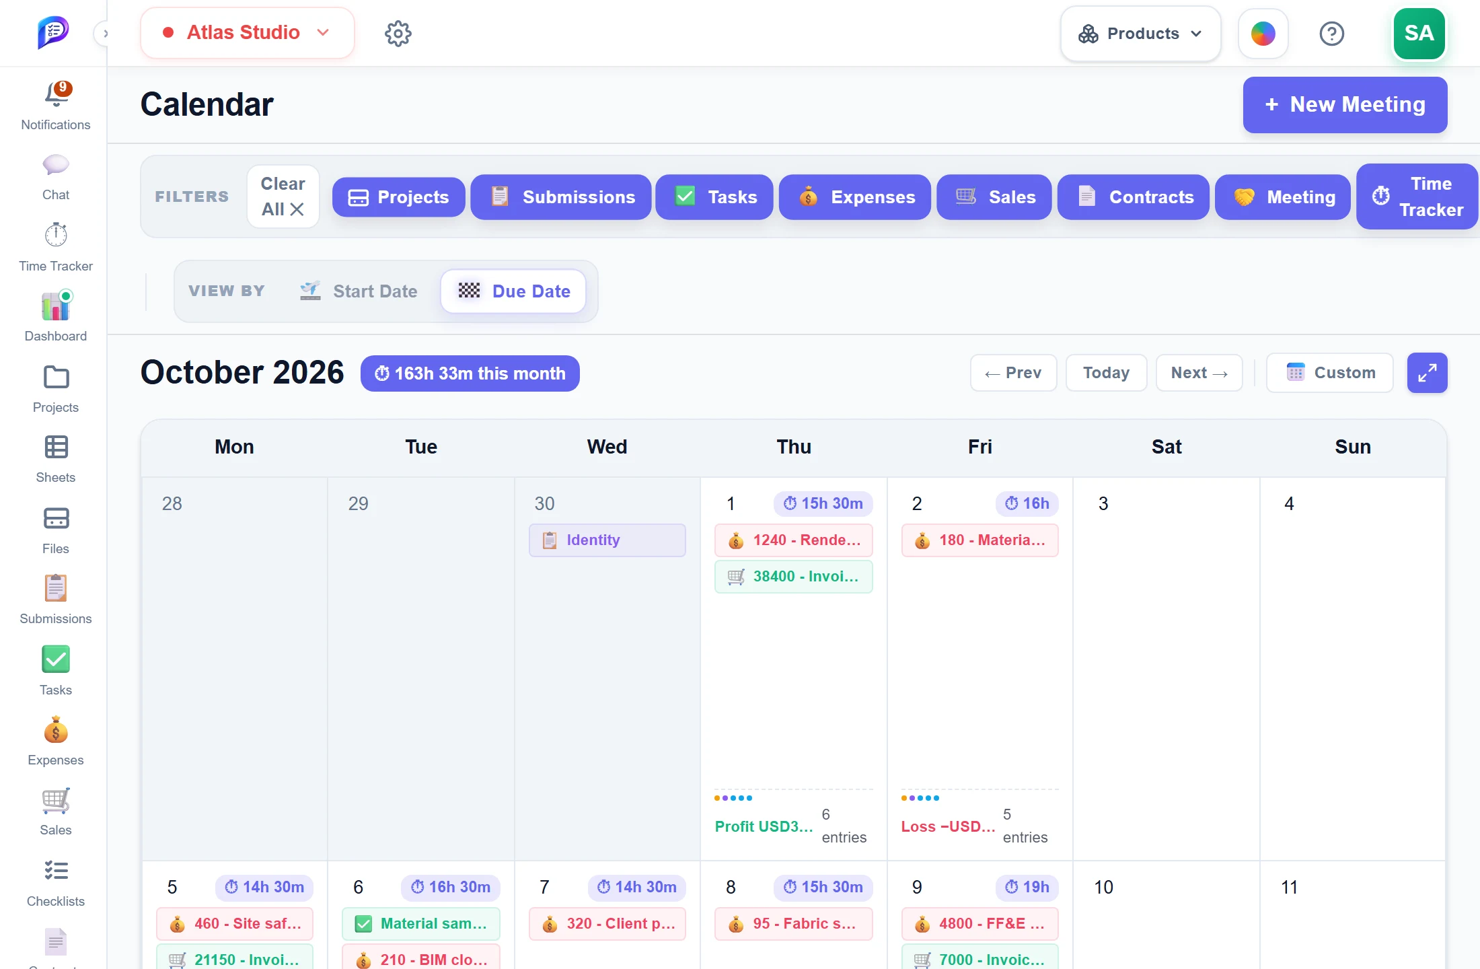This screenshot has height=969, width=1480.
Task: Expand calendar to fullscreen
Action: click(1427, 373)
